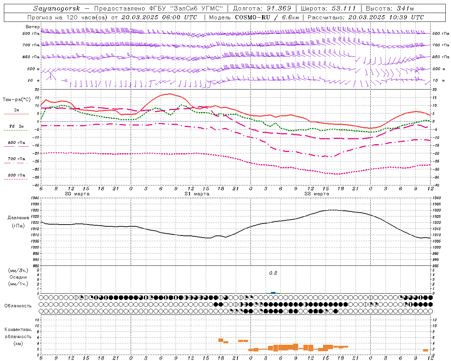Click the "Предоставлено ФГБУ ЗапСиб УГМС" provider text
451x361 pixels.
(x=159, y=9)
